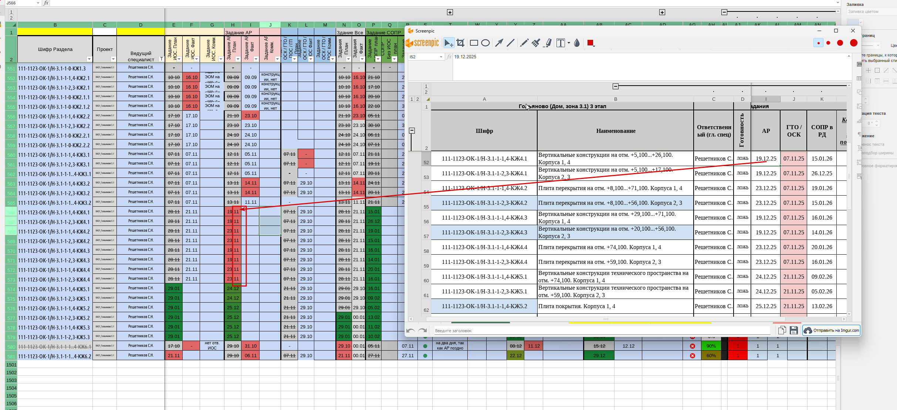Toggle the move/select pointer tool
The width and height of the screenshot is (897, 410).
[448, 43]
